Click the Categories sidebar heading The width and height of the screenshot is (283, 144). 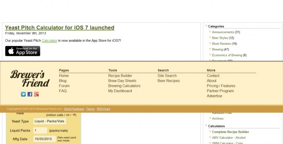tap(216, 26)
